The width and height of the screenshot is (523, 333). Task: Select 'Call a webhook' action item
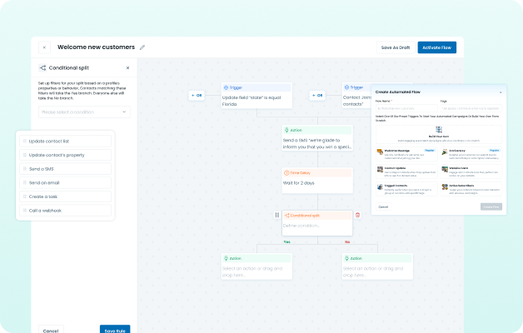tap(67, 211)
